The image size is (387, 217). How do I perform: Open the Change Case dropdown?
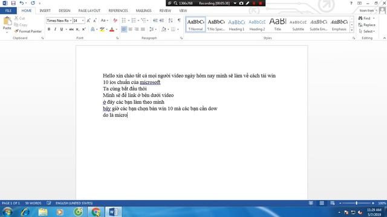(105, 20)
